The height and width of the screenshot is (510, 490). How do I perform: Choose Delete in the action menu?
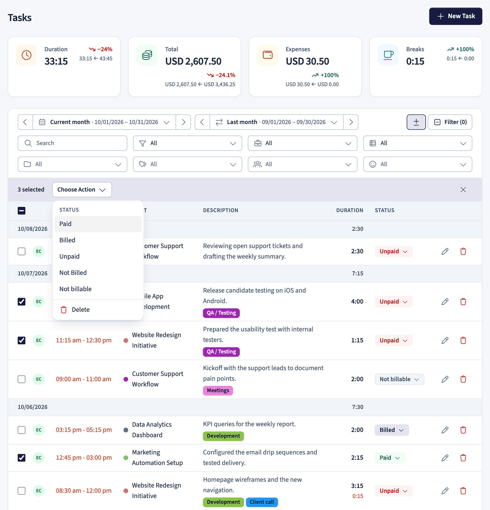98,310
